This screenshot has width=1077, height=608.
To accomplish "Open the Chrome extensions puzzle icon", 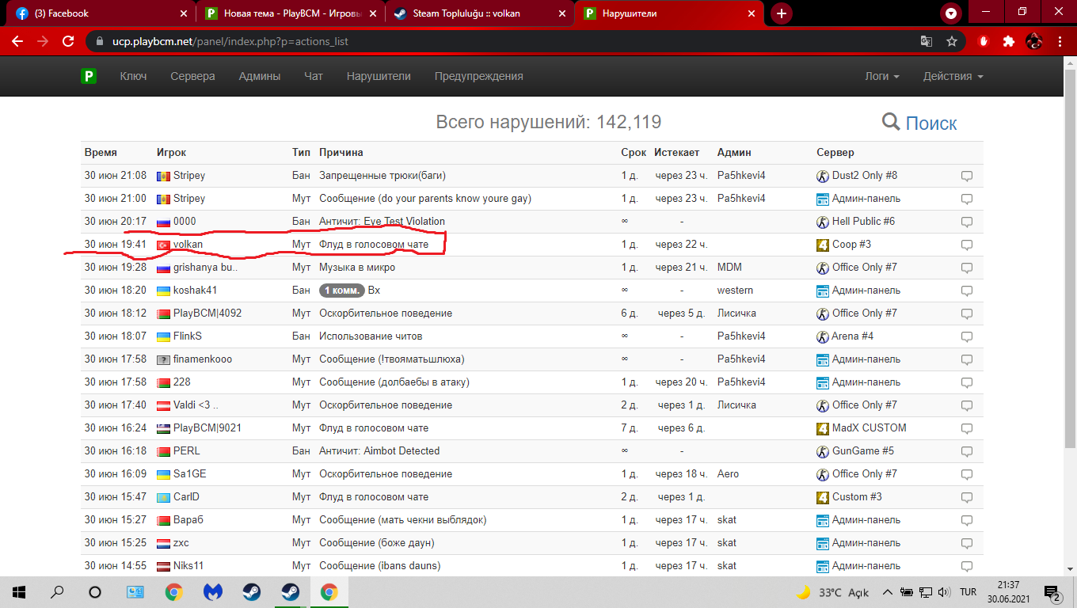I will 1008,41.
